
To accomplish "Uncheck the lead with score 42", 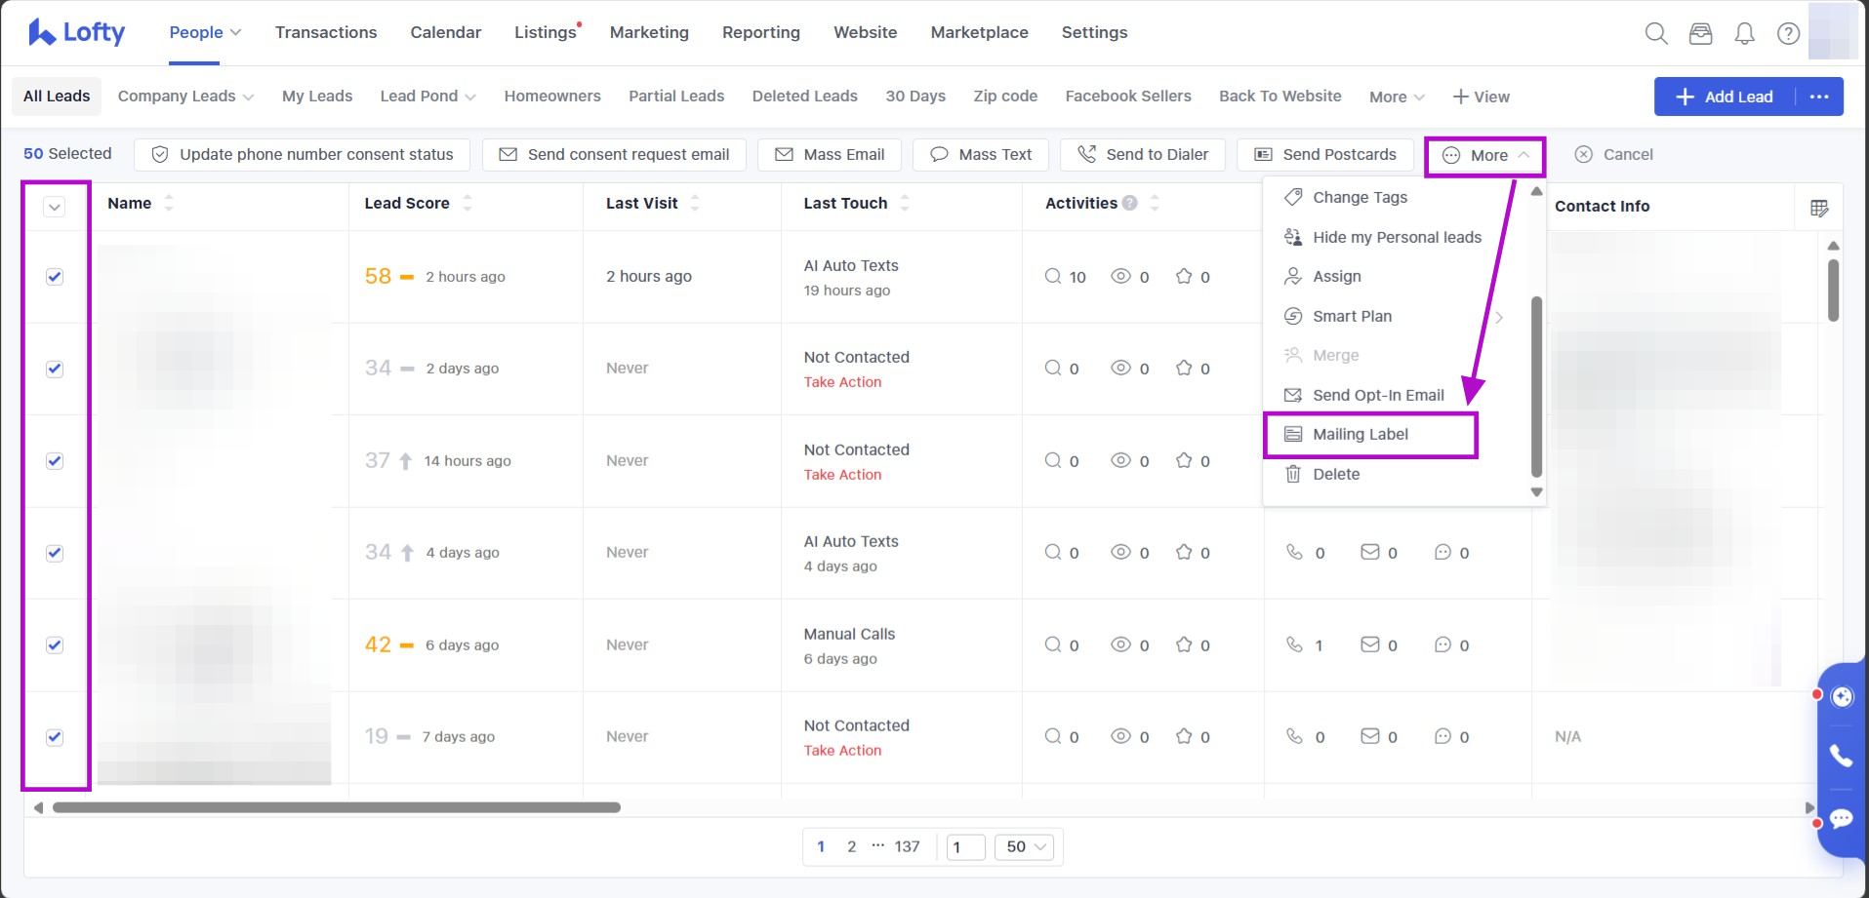I will [x=55, y=645].
